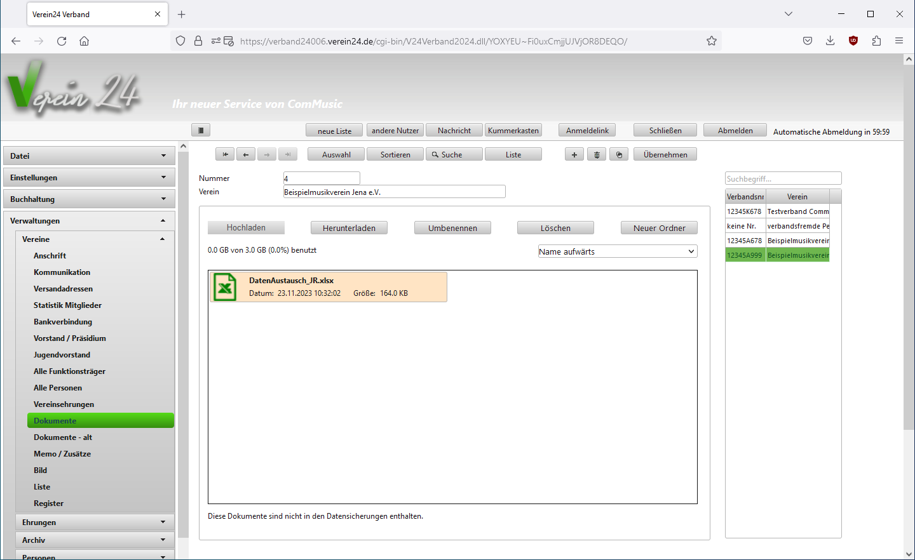Jump to the first record
This screenshot has width=915, height=560.
coord(225,154)
